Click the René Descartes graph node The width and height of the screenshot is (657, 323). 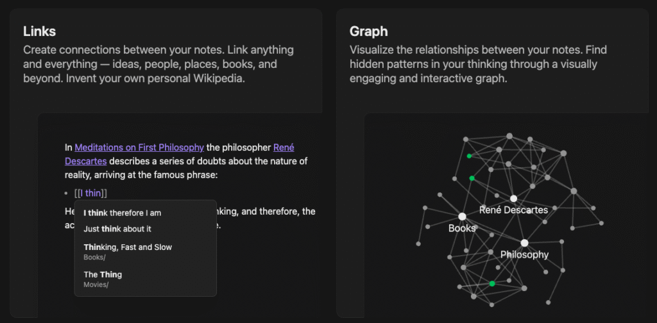click(x=514, y=198)
